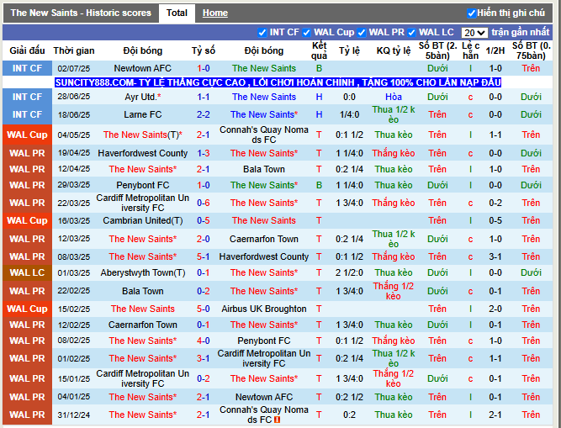561x428 pixels.
Task: Click the date 31/12/24
Action: [74, 415]
